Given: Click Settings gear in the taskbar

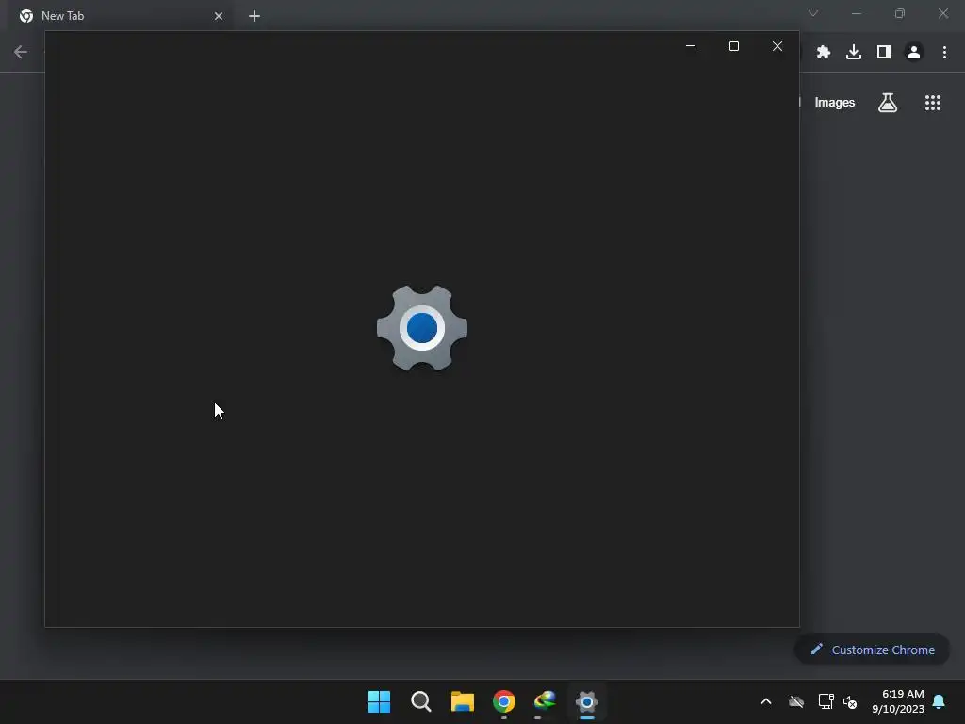Looking at the screenshot, I should pos(586,701).
